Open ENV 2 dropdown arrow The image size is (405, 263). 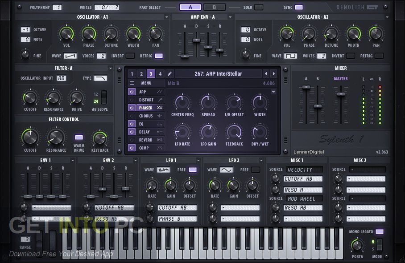135,161
